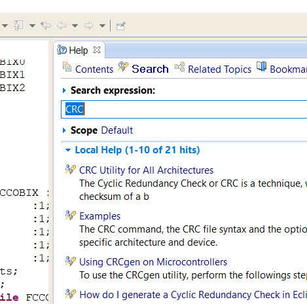Open the Contents page link
Viewport: 307px width, 304px height.
pyautogui.click(x=94, y=69)
